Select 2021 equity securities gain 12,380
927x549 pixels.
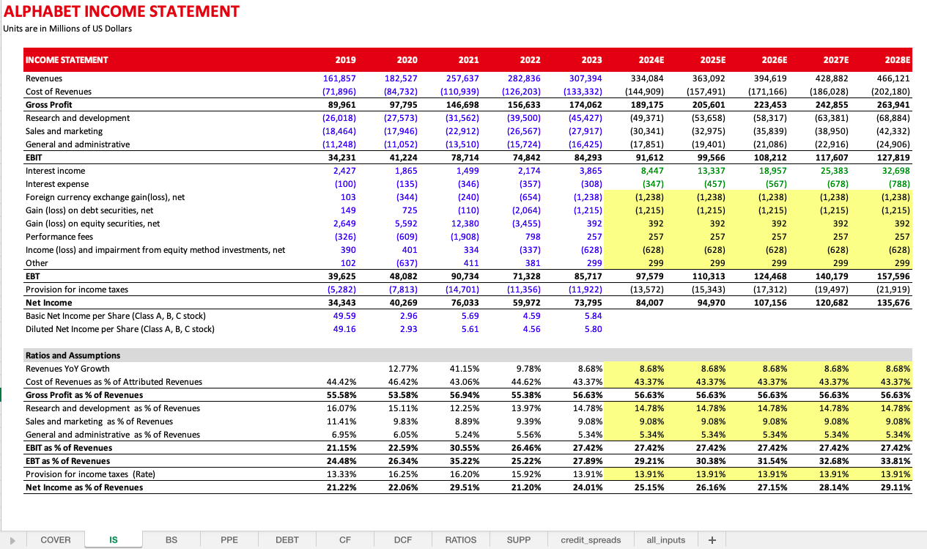(465, 224)
